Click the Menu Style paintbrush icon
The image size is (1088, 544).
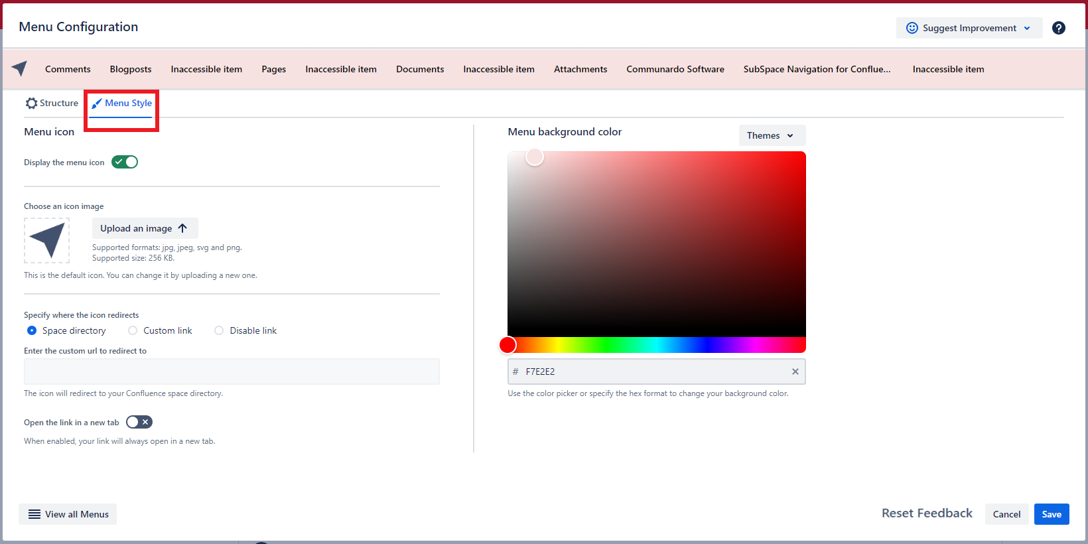pyautogui.click(x=97, y=103)
